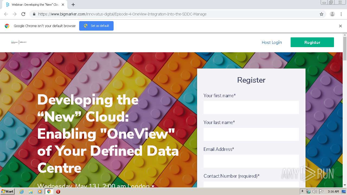Open the Chrome three-dot menu
This screenshot has height=195, width=347.
(x=341, y=14)
